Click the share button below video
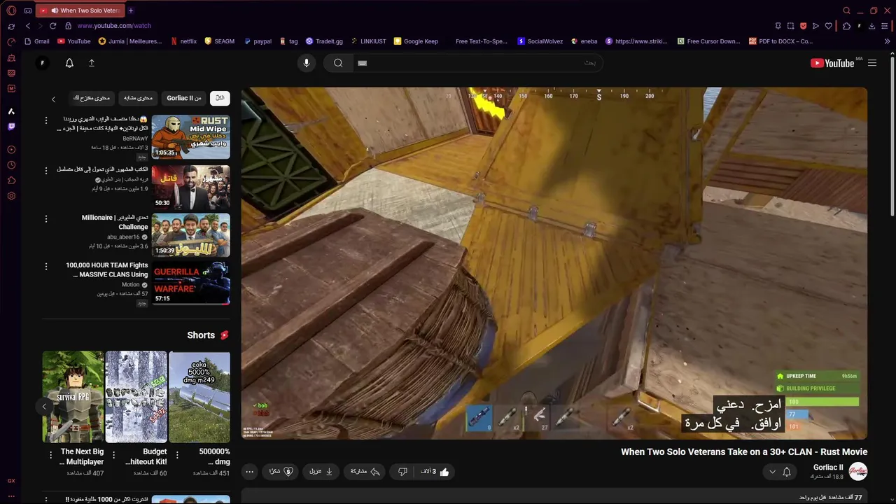Image resolution: width=896 pixels, height=504 pixels. pyautogui.click(x=365, y=472)
